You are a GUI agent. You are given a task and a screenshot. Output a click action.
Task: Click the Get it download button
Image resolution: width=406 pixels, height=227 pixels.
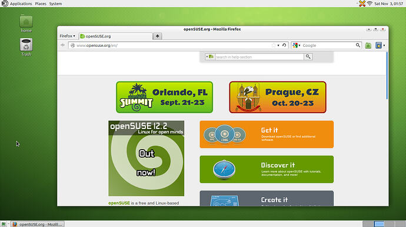(x=267, y=134)
